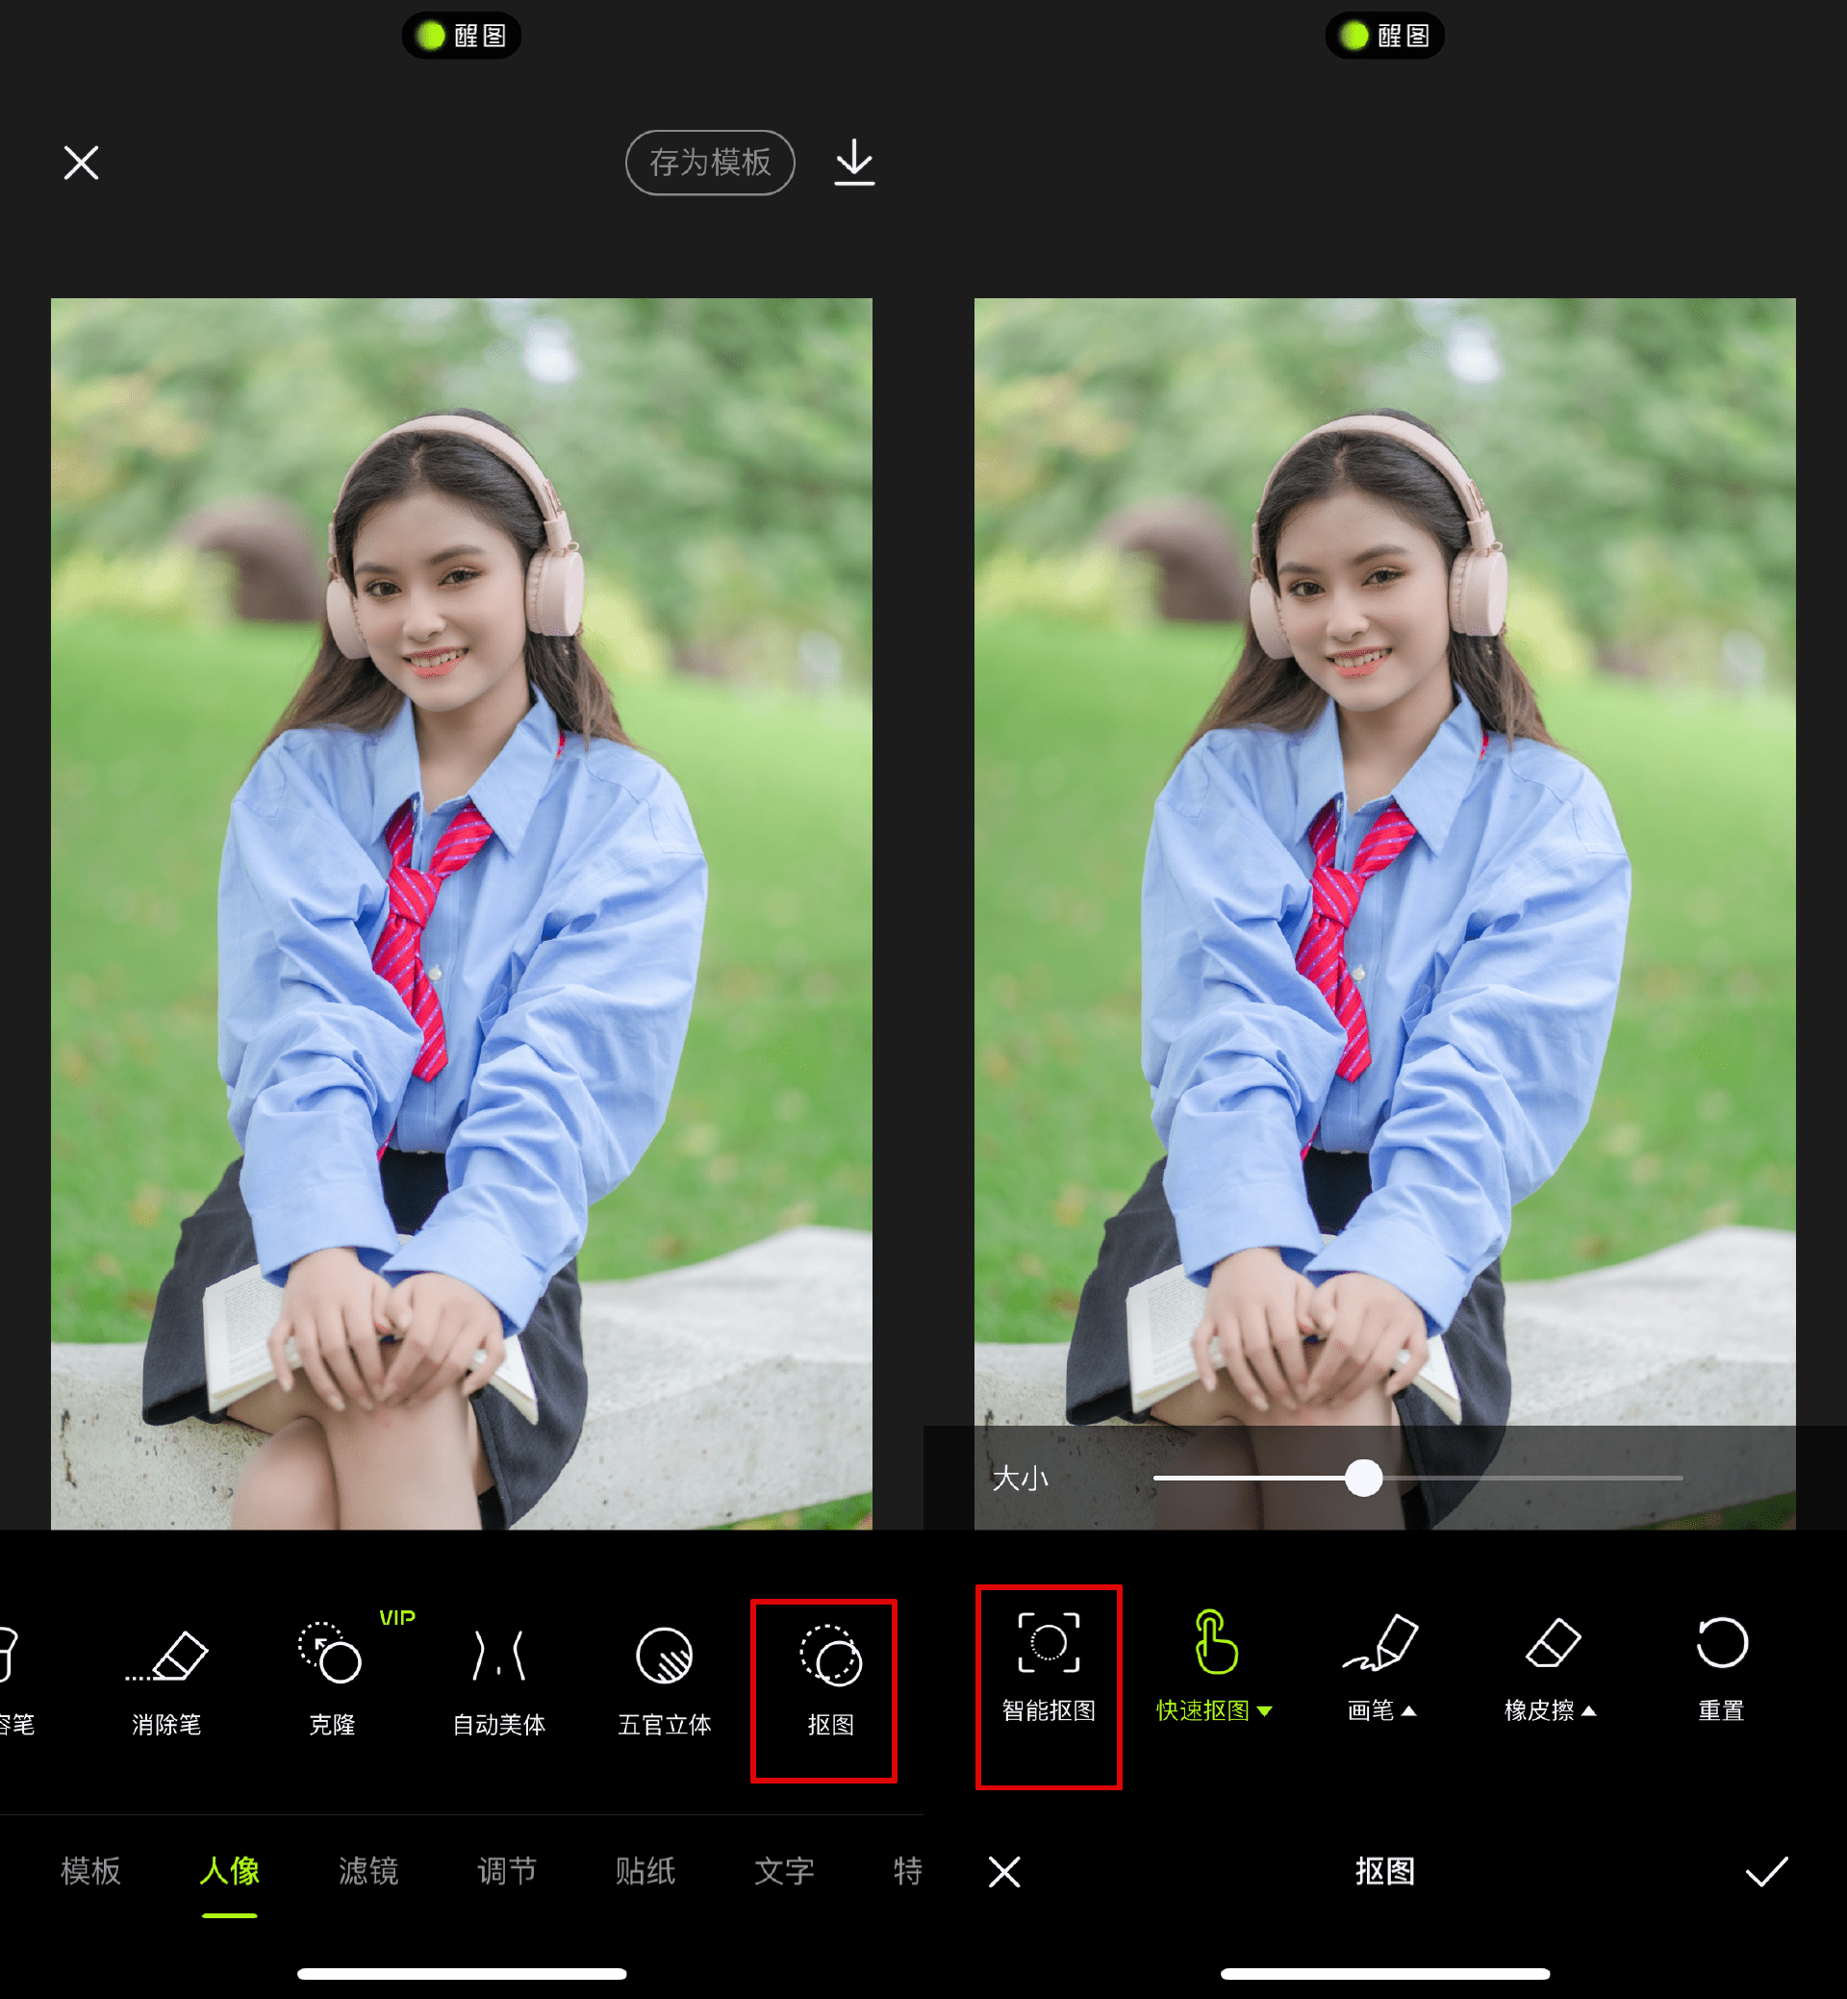This screenshot has width=1847, height=1999.
Task: Open the 自动美体 auto body tool
Action: pyautogui.click(x=498, y=1683)
